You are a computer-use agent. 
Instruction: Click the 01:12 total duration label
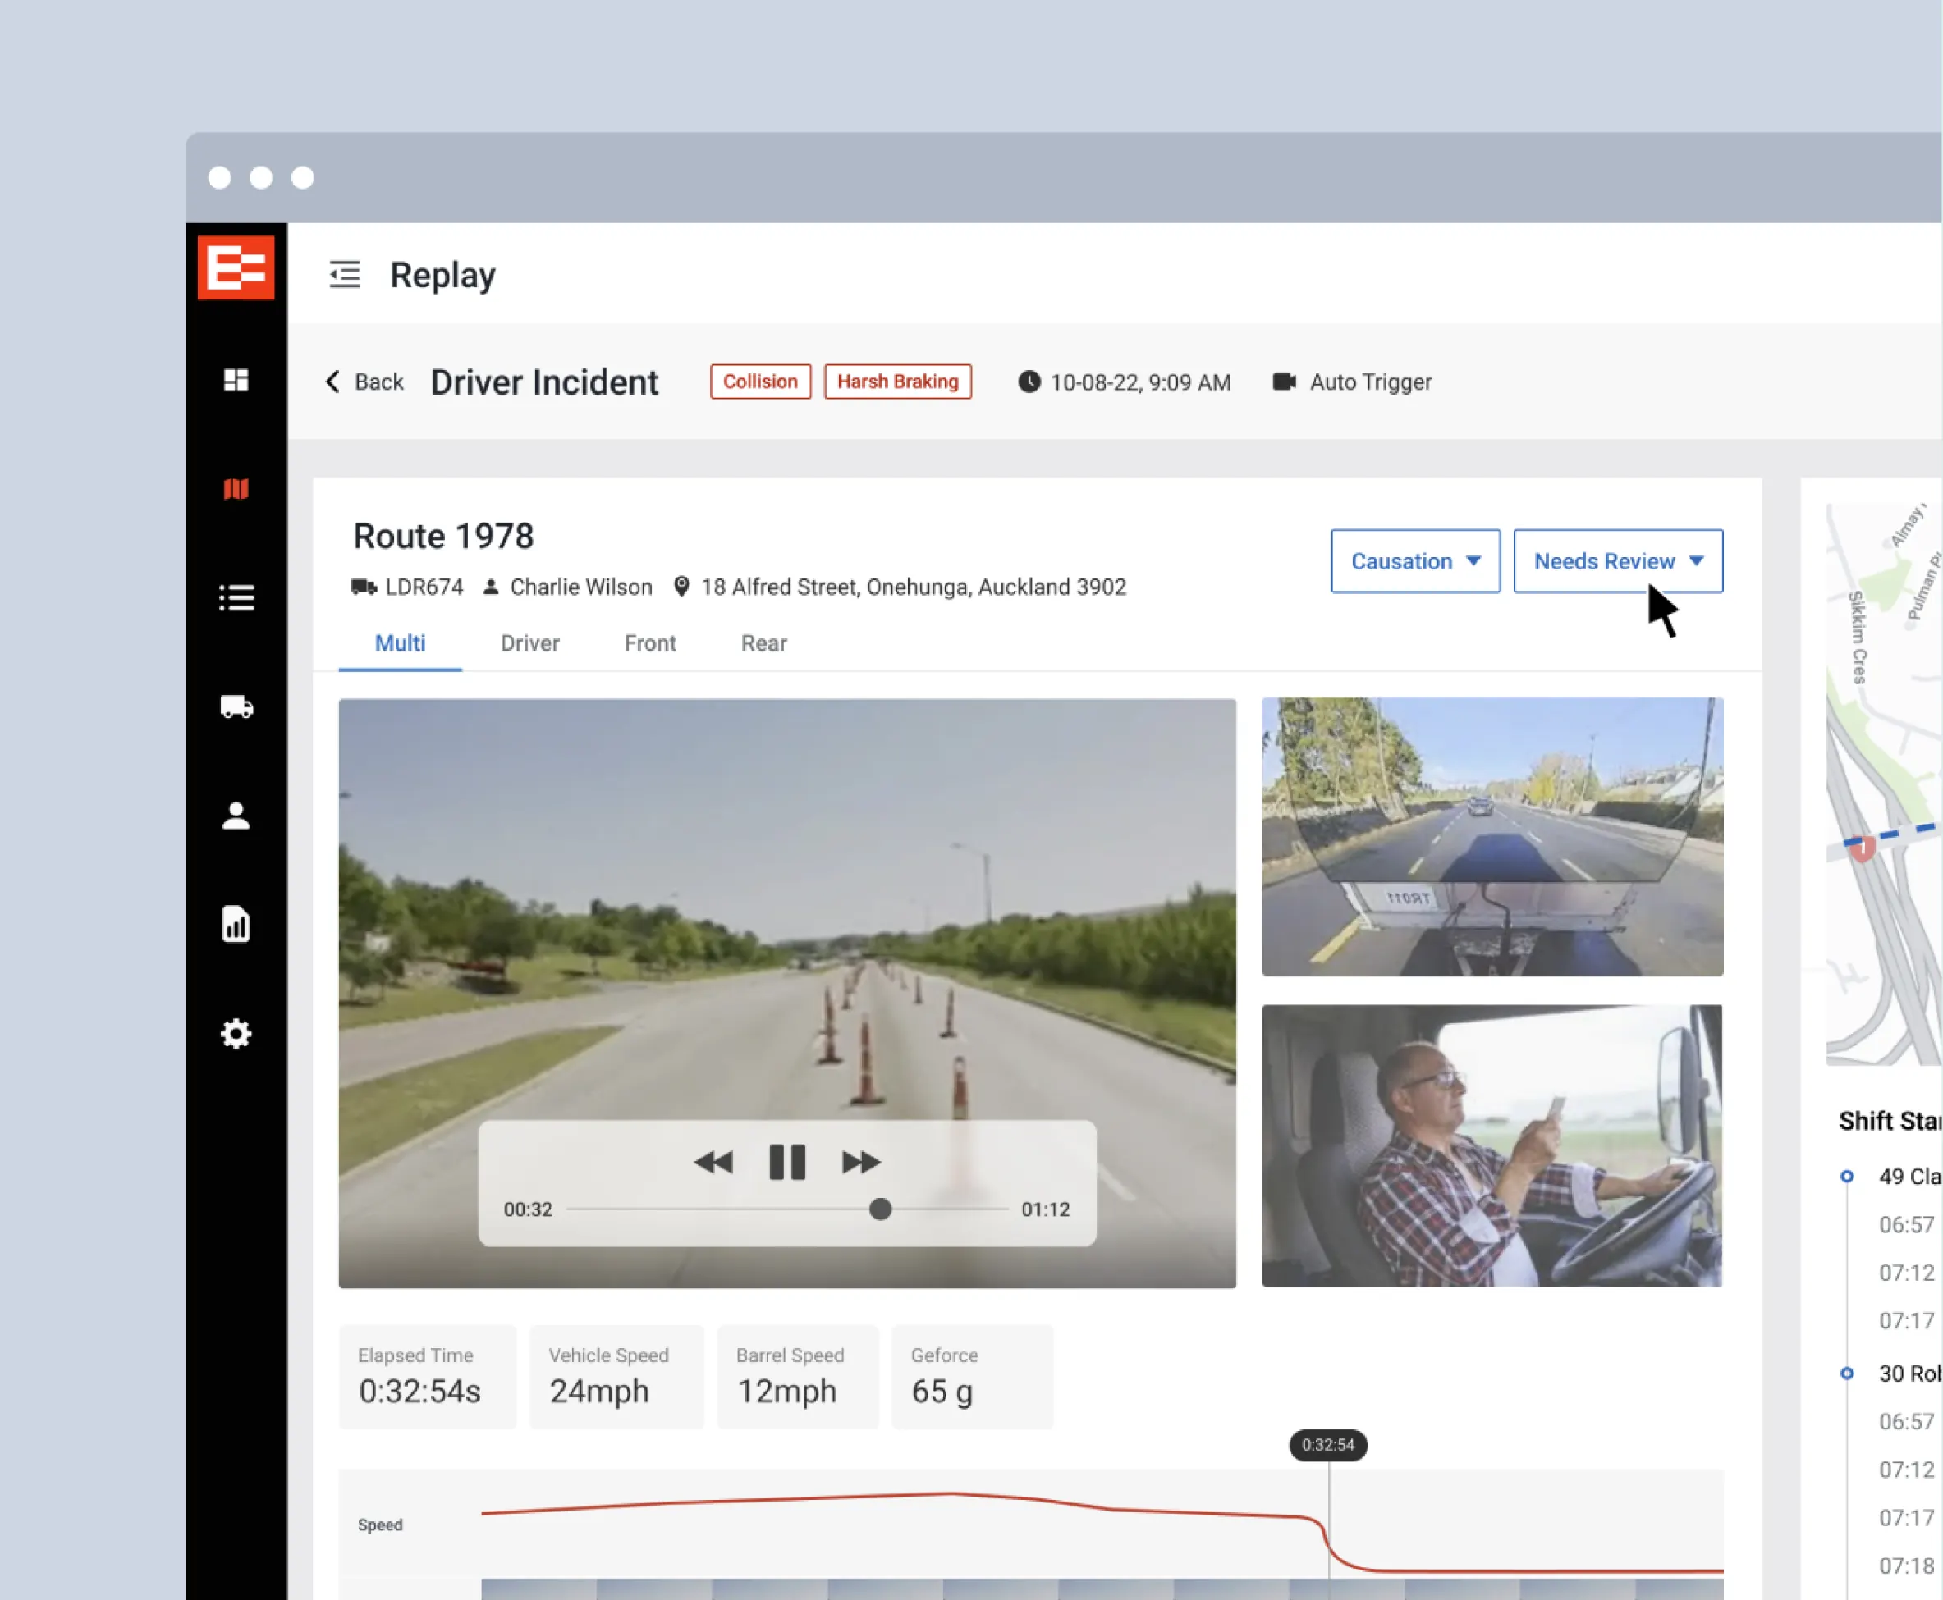point(1046,1209)
